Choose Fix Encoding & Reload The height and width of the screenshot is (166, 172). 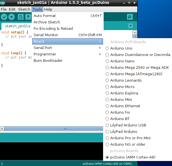pos(68,29)
